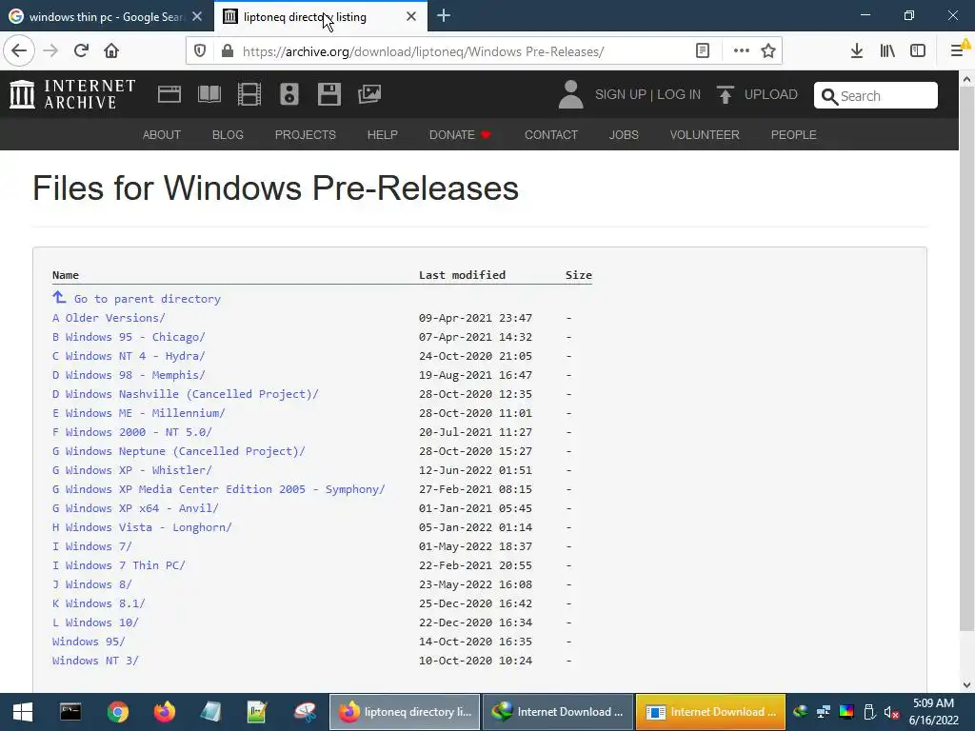Close the liptoneq directory listing tab
This screenshot has height=731, width=975.
tap(411, 17)
